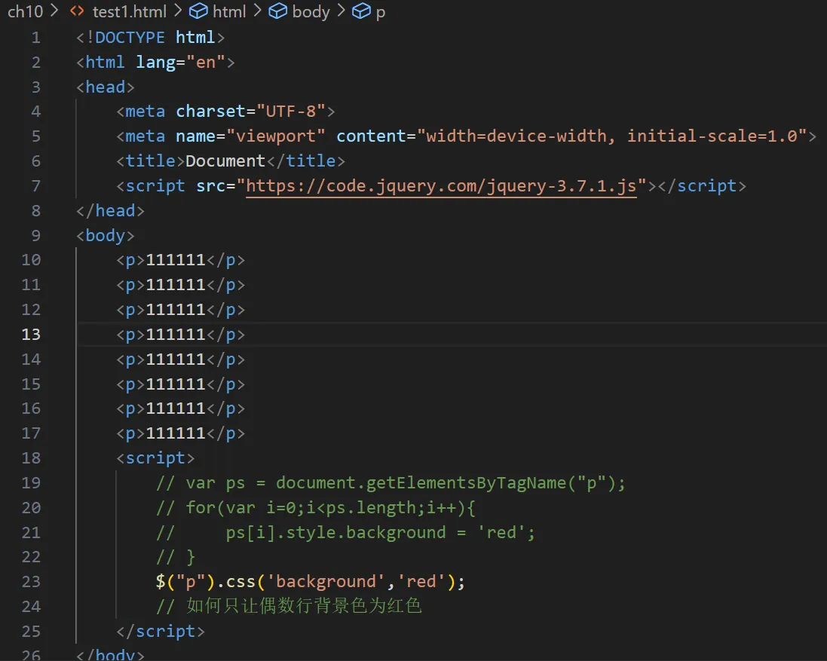Click line number 13 in the gutter
827x661 pixels.
coord(31,335)
